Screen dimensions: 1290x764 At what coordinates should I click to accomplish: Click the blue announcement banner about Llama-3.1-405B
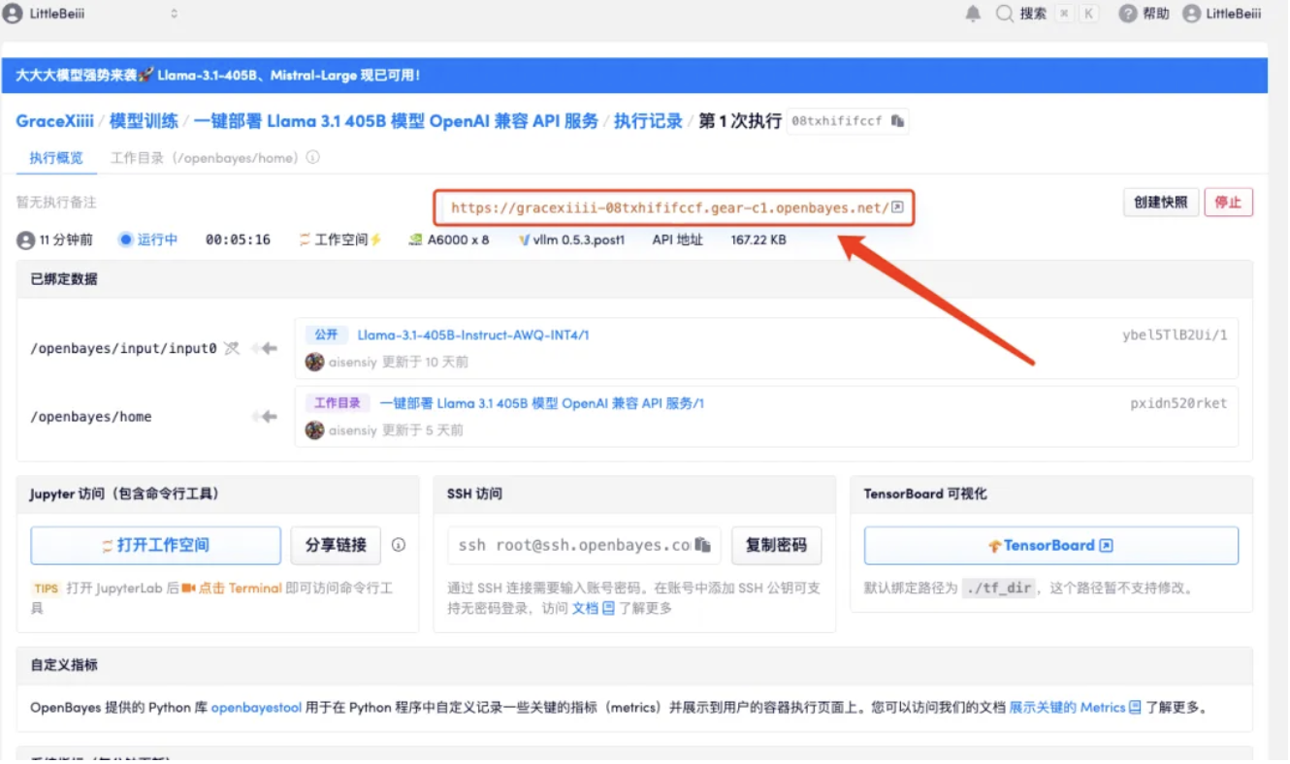(634, 75)
